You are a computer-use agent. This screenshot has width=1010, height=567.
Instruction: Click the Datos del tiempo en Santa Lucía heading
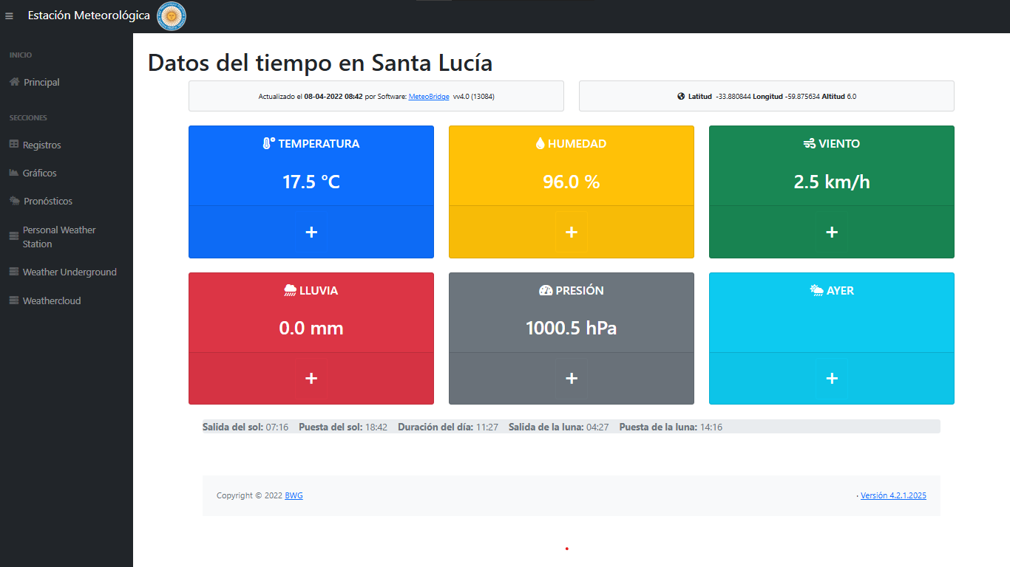pos(320,63)
